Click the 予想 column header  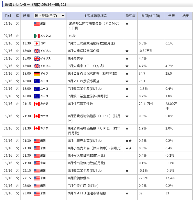pyautogui.click(x=172, y=16)
